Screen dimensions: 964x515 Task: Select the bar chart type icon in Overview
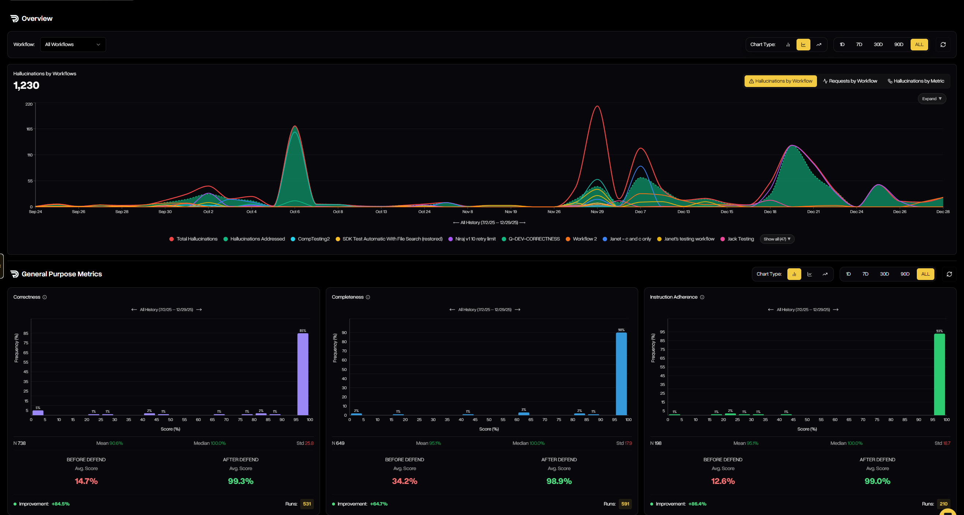tap(788, 44)
